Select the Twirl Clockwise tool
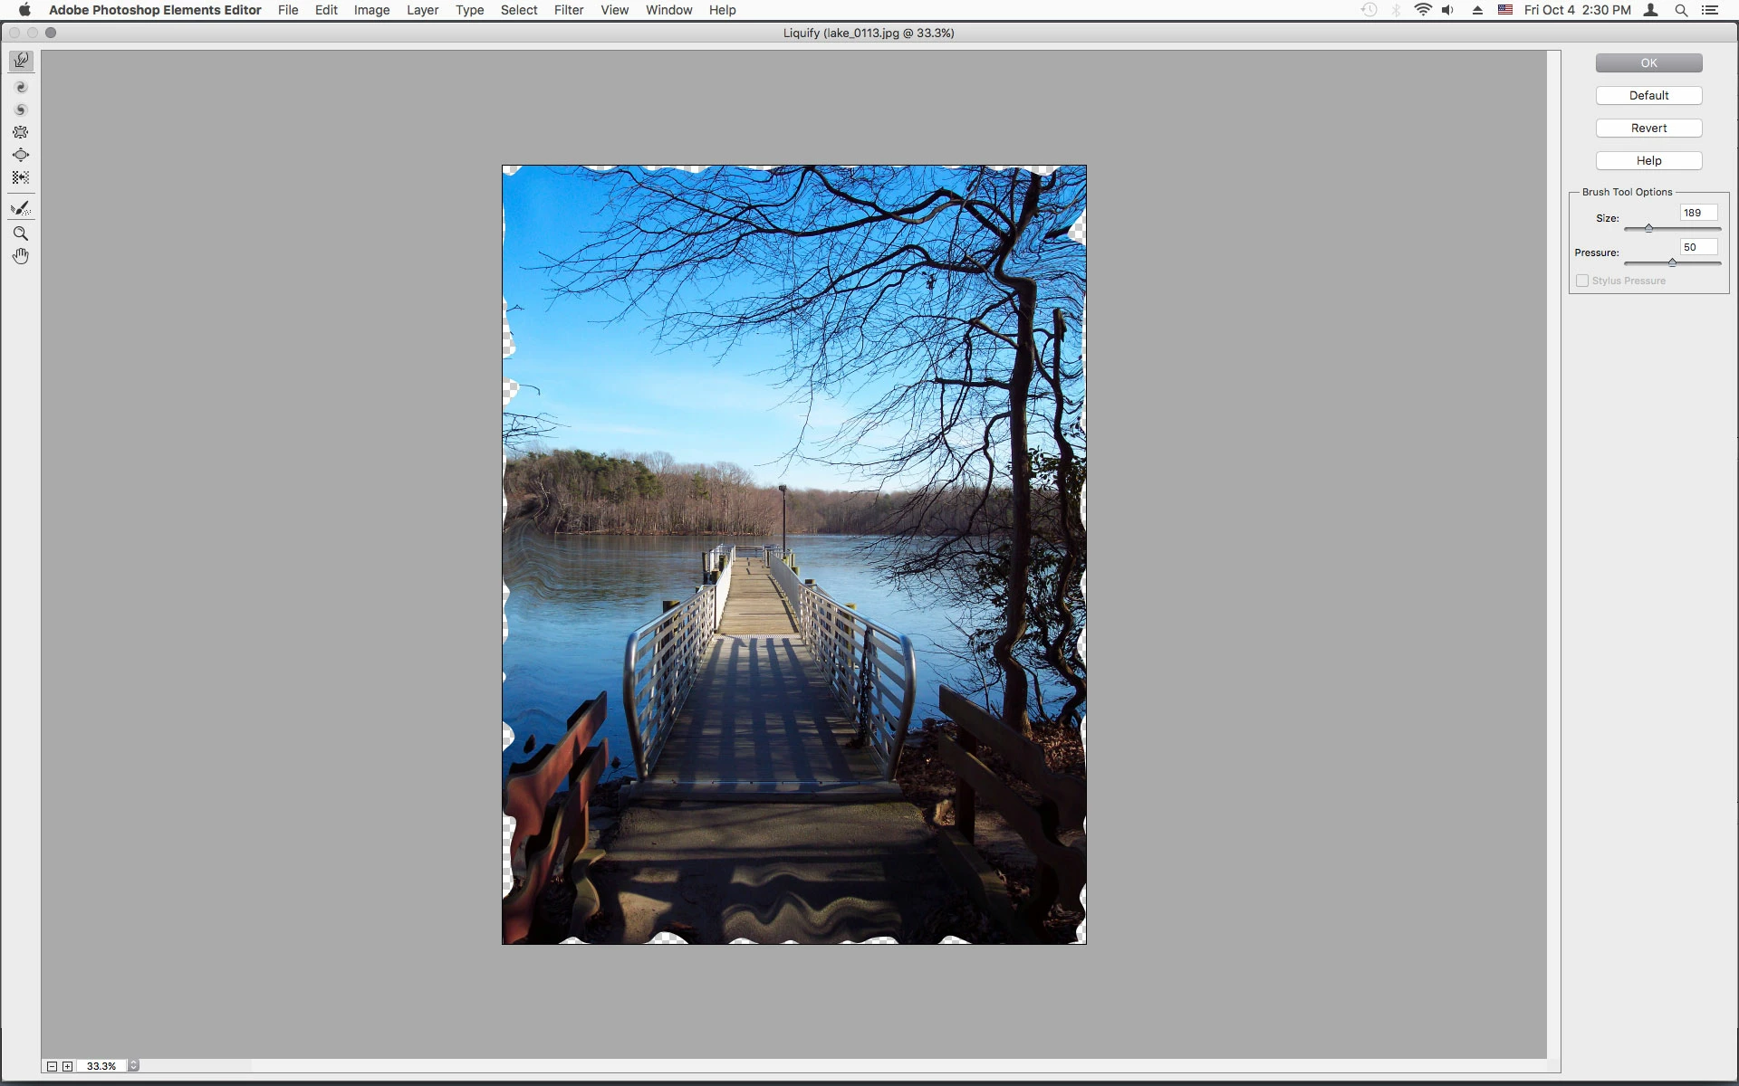1739x1086 pixels. coord(21,88)
